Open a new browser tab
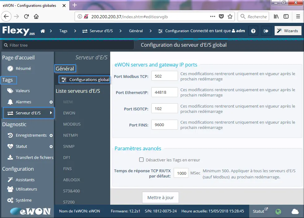This screenshot has width=304, height=218. pyautogui.click(x=75, y=5)
